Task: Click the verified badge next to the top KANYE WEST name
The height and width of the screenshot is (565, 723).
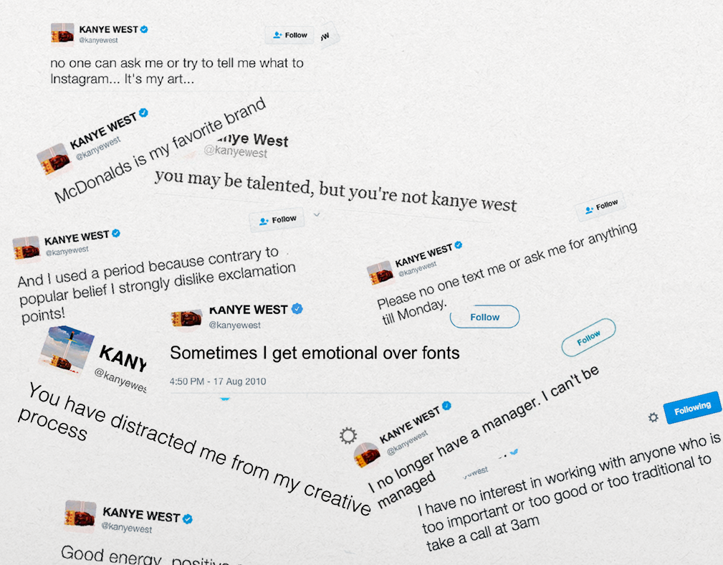Action: click(x=144, y=29)
